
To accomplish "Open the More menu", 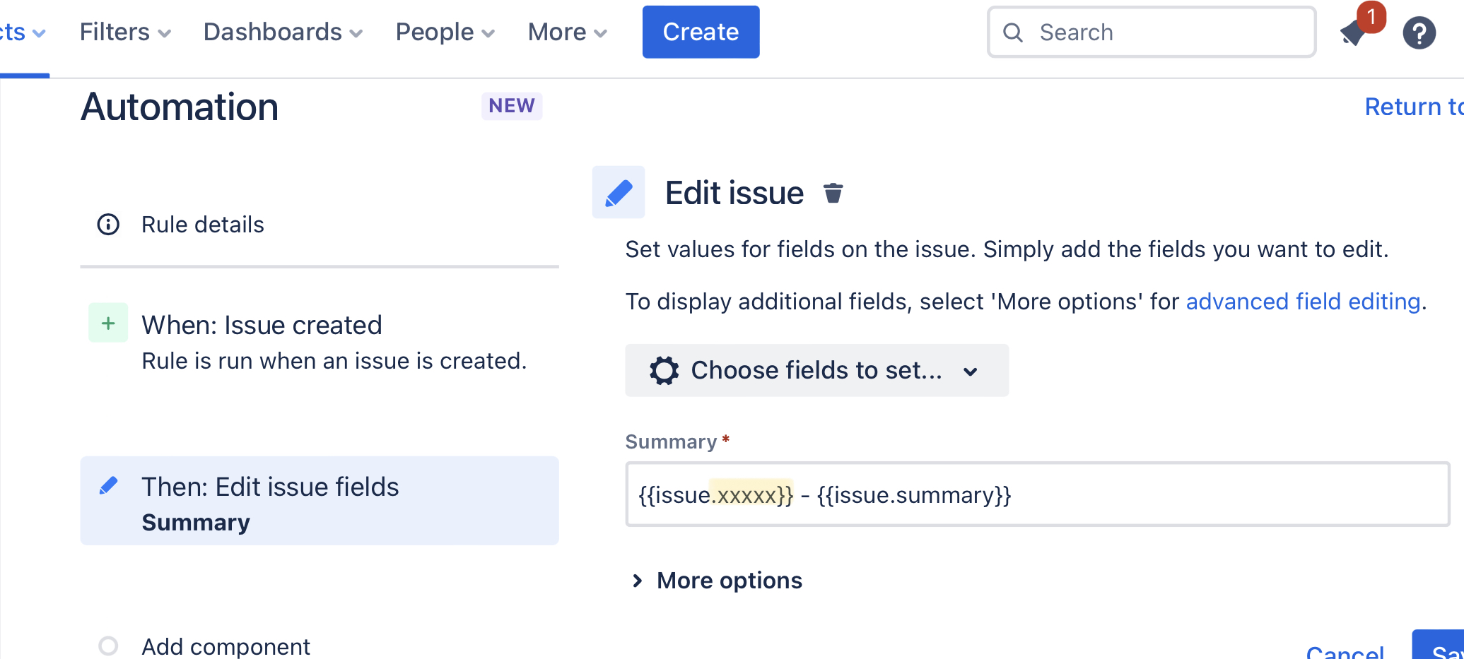I will 567,32.
